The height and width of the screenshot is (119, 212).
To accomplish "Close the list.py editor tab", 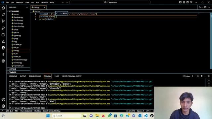I will coord(44,7).
